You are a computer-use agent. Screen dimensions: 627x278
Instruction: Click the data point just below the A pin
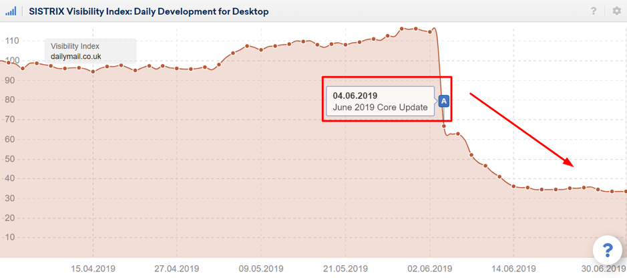coord(444,125)
